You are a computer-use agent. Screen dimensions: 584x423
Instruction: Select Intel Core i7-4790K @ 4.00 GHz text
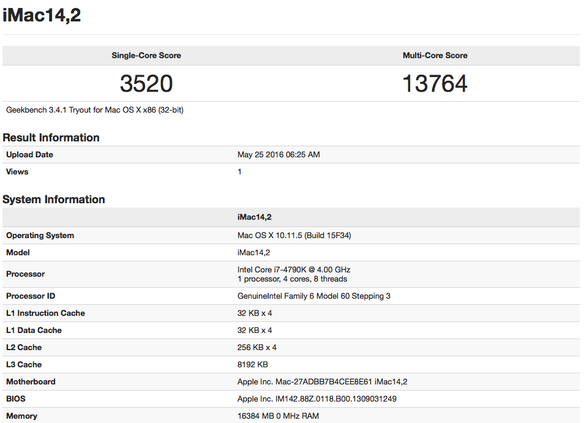point(294,269)
